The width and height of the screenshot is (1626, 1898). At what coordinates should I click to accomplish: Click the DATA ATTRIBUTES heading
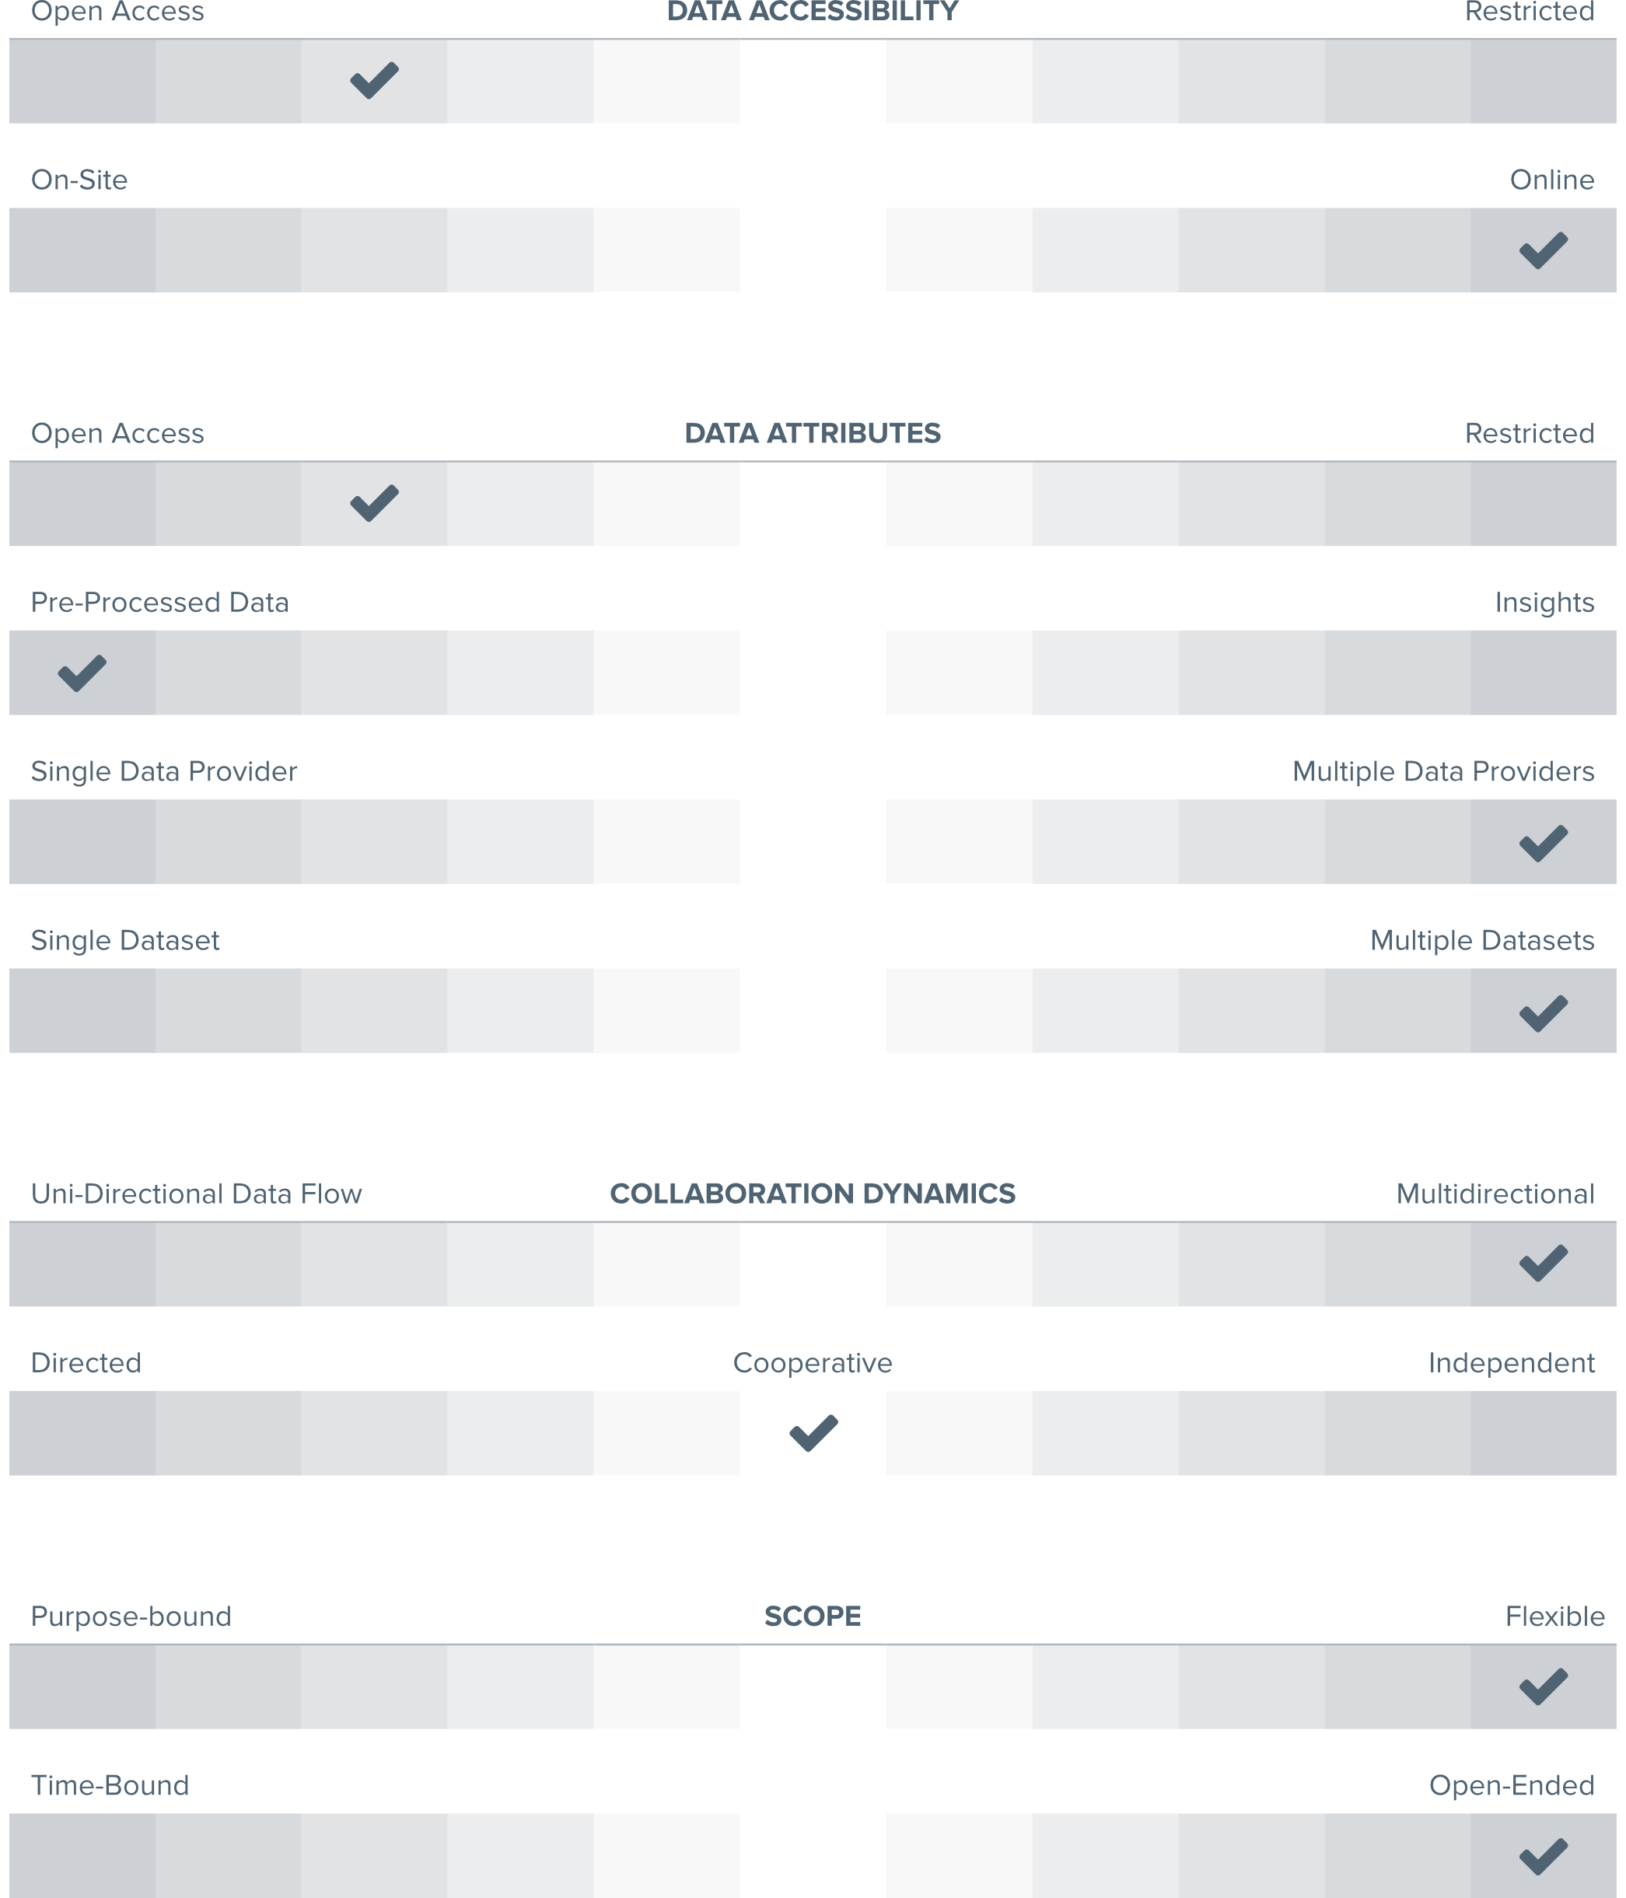(812, 433)
